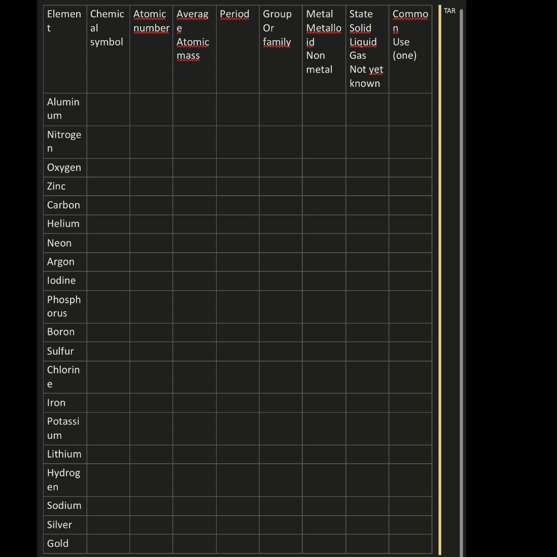Click the Chemical symbol cell for Boron
The image size is (557, 557).
coord(109,332)
